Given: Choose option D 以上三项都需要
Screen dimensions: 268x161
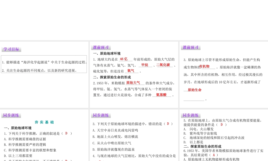Looking at the screenshot, I should click(x=18, y=156).
